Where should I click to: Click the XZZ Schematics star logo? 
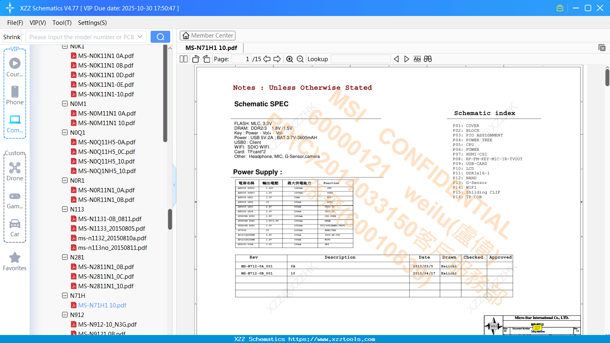pyautogui.click(x=10, y=8)
